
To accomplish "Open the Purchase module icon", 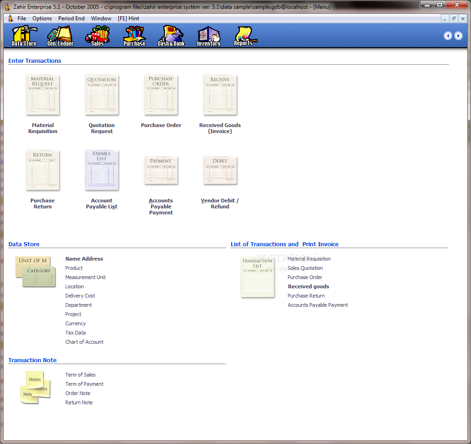I will [x=134, y=36].
